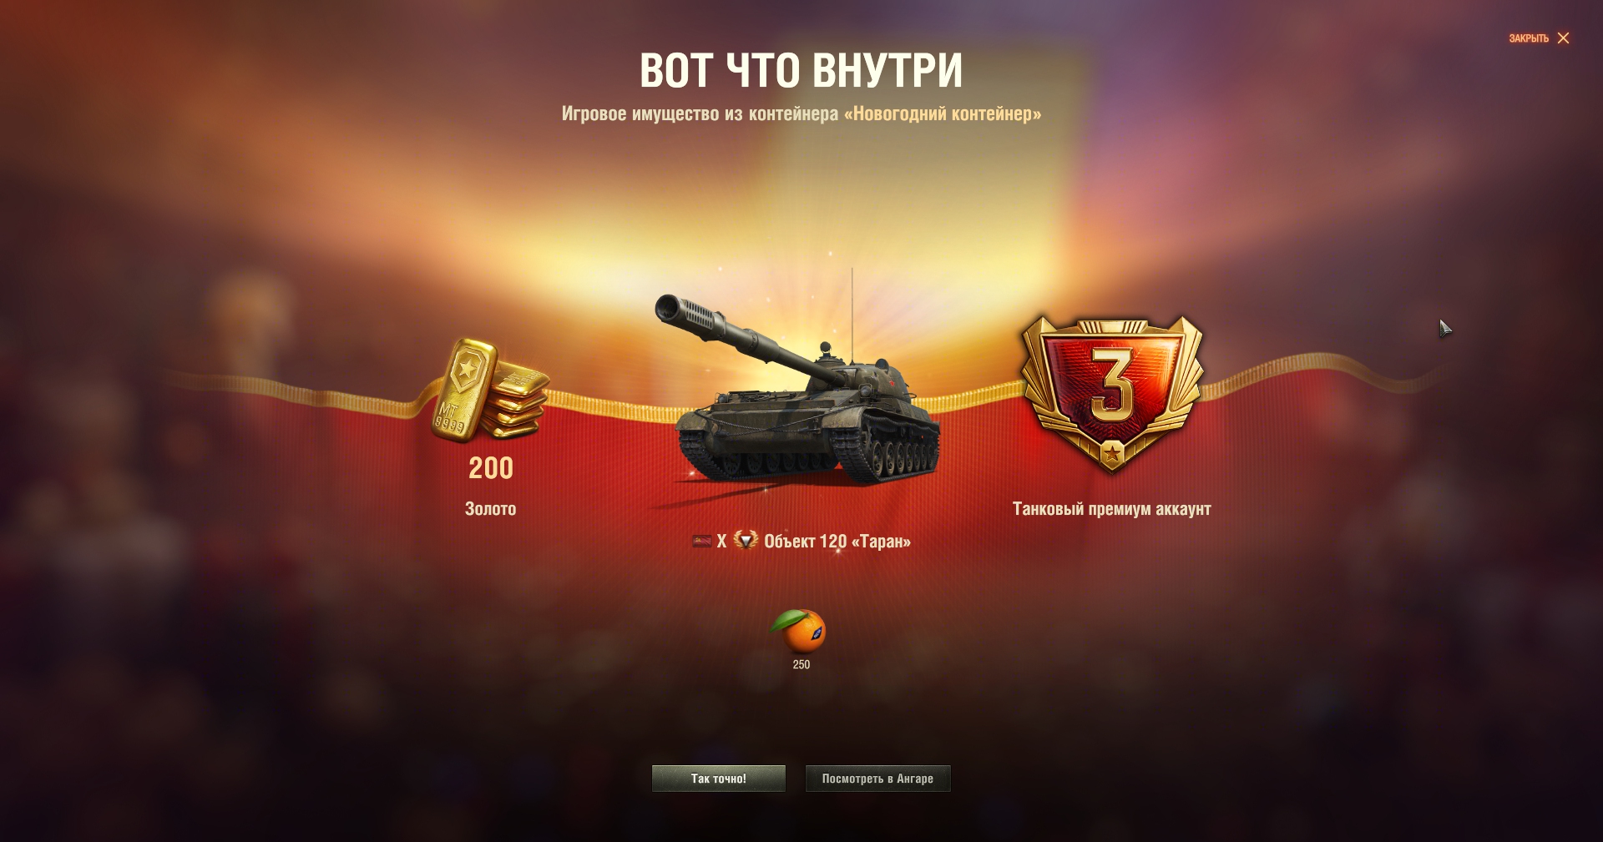1603x842 pixels.
Task: Click the premium vehicle class emblem icon
Action: point(746,541)
